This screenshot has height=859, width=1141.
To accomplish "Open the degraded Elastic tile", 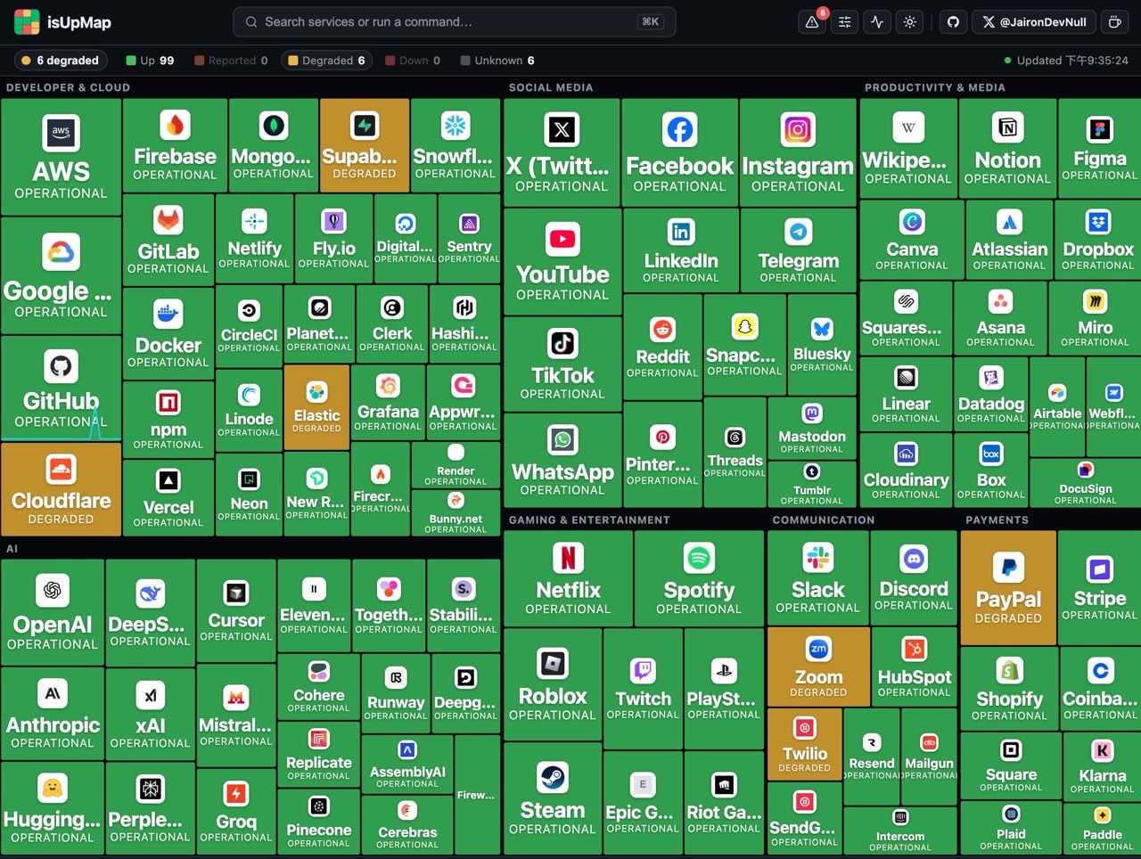I will click(x=316, y=407).
